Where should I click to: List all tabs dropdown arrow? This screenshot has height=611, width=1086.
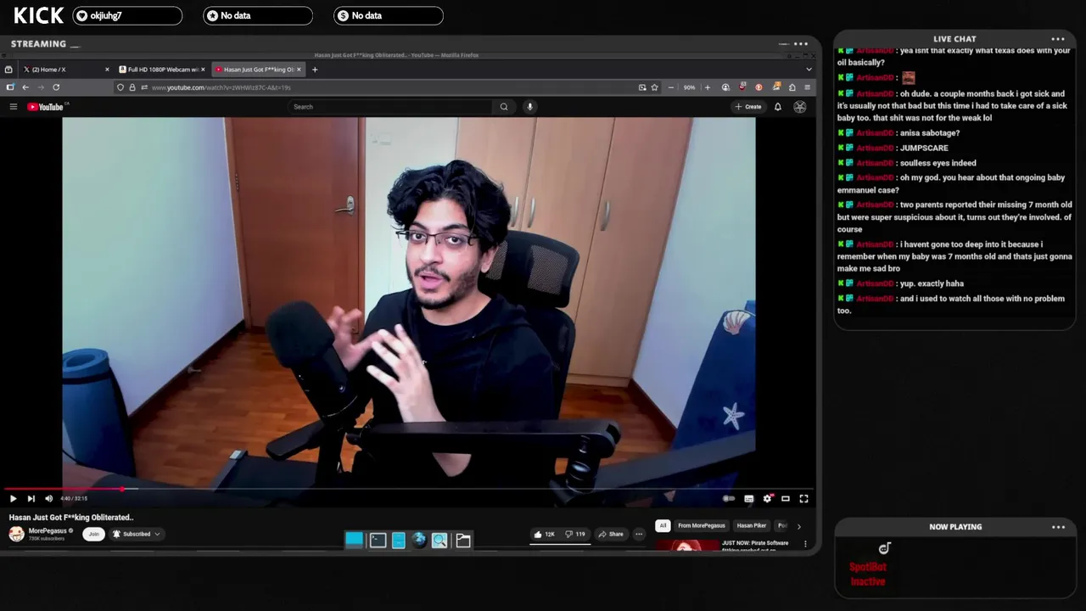(x=809, y=70)
